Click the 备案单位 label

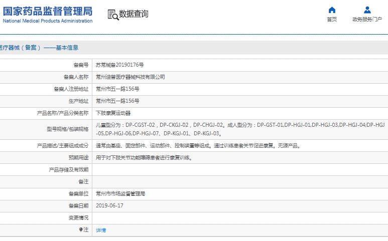[78, 194]
